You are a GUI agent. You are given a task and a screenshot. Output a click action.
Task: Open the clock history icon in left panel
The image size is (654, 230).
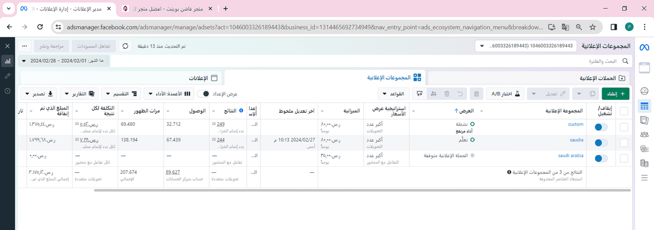click(8, 91)
